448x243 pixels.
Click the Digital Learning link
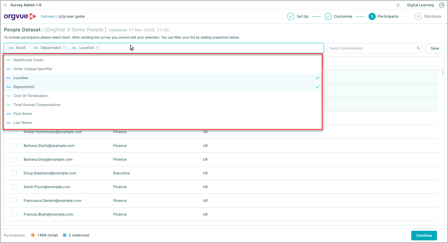point(420,5)
